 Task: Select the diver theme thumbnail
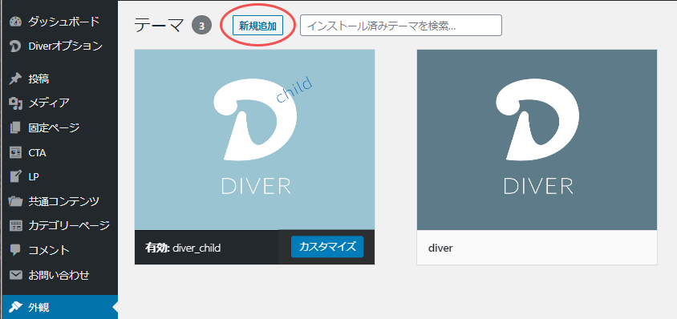[x=537, y=139]
